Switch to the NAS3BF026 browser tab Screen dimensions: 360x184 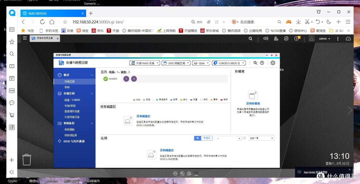53,13
